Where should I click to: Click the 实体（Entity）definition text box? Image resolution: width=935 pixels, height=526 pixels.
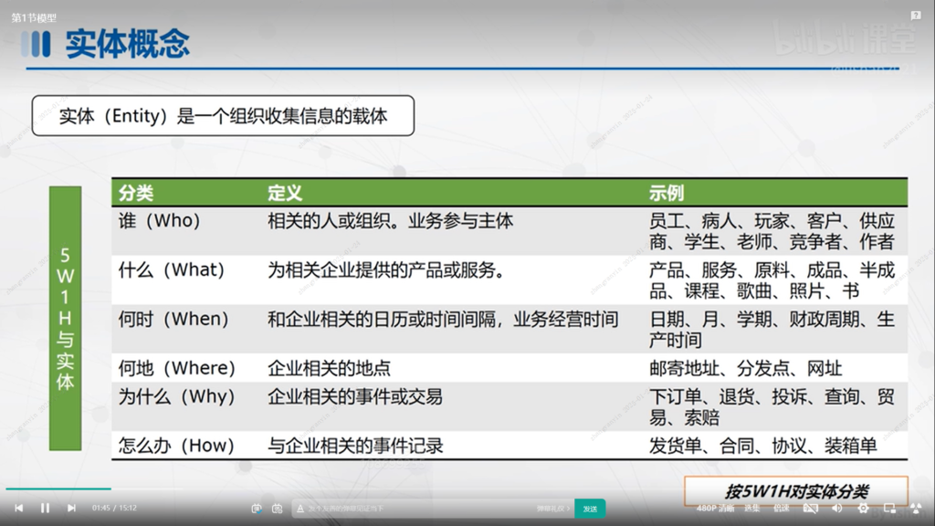coord(223,116)
